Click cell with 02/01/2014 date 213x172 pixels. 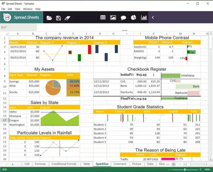(x=18, y=47)
